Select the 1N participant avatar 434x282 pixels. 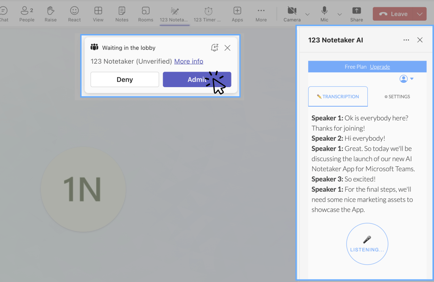pos(83,189)
